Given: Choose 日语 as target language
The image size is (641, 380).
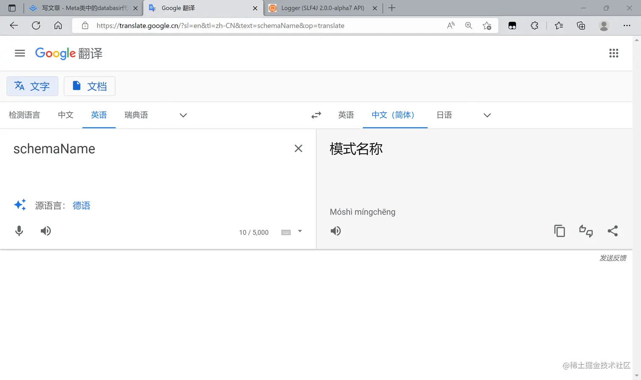Looking at the screenshot, I should click(444, 115).
